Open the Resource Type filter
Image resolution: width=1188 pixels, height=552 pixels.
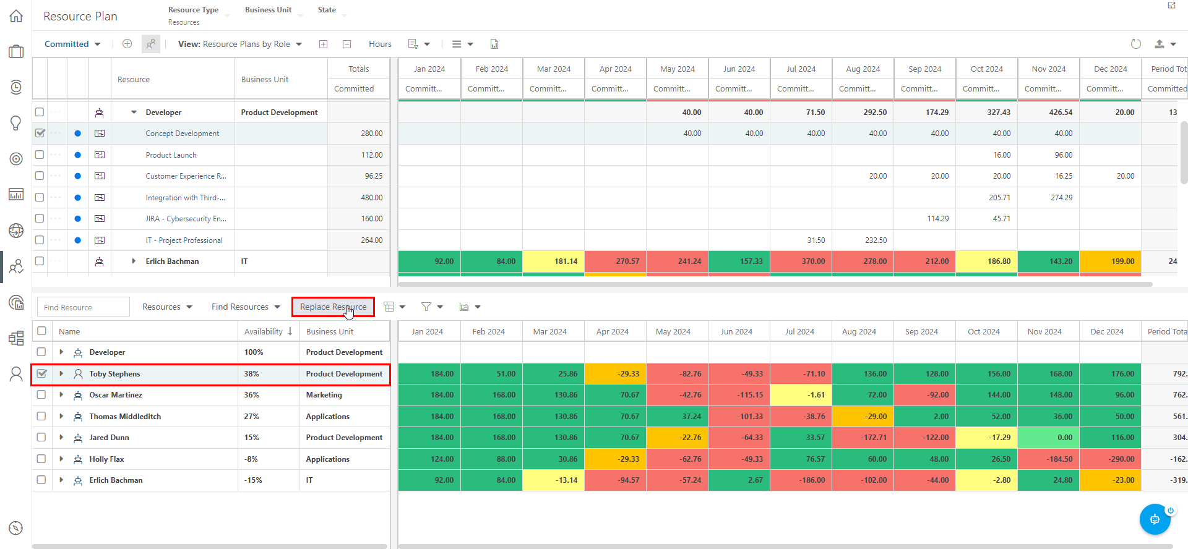tap(198, 15)
